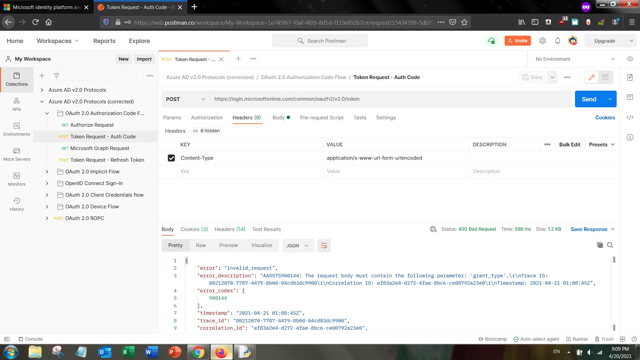This screenshot has height=360, width=640.
Task: Expand the OAuth 2.0 Implicit Flow folder
Action: (47, 171)
